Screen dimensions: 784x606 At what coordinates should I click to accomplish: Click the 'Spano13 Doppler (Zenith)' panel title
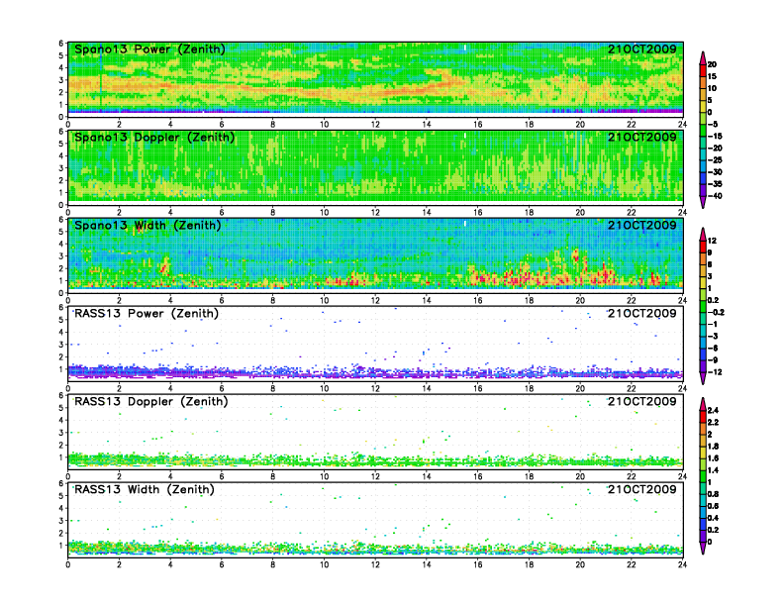click(154, 137)
